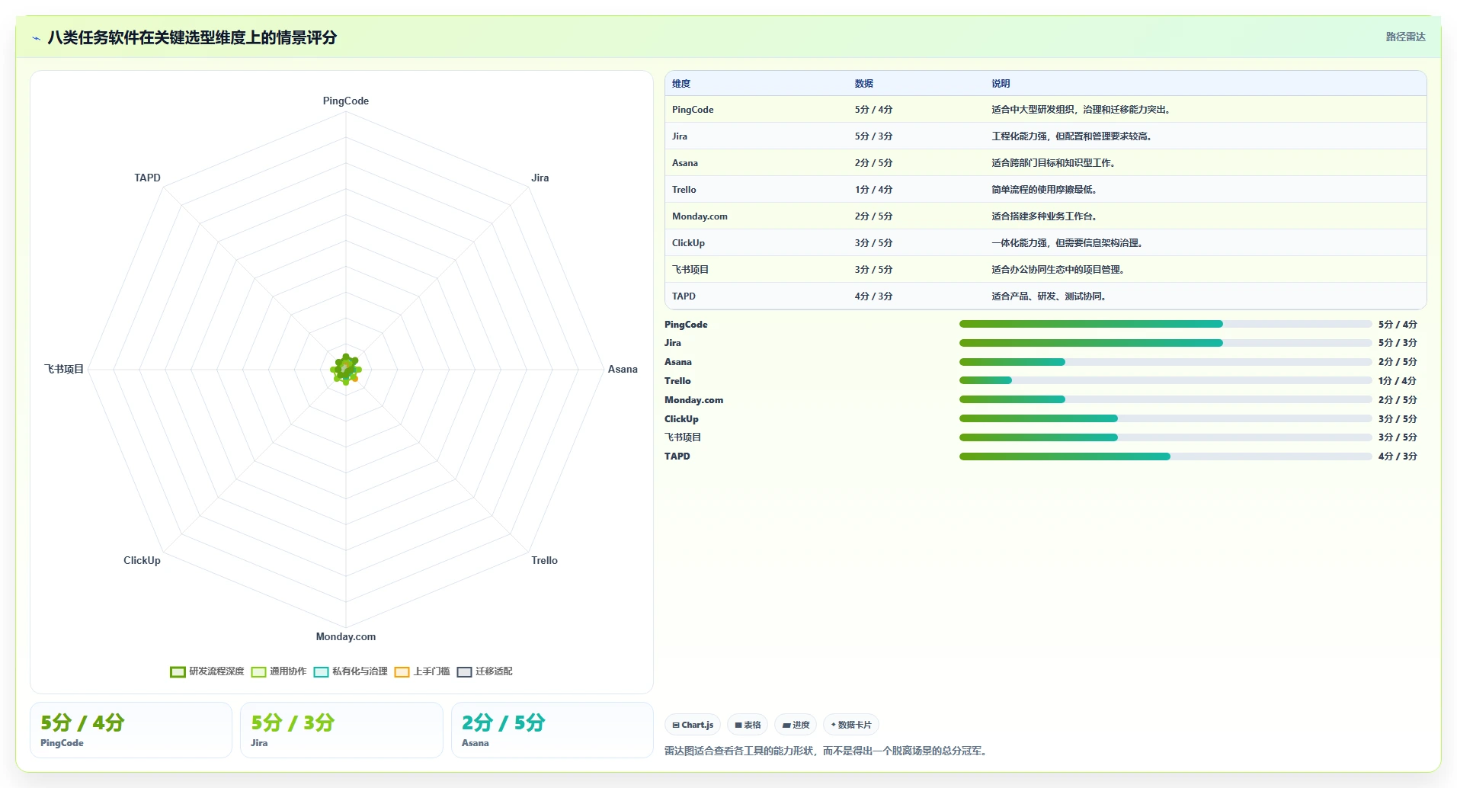This screenshot has height=788, width=1457.
Task: Select PingCode cell in the table
Action: click(693, 110)
